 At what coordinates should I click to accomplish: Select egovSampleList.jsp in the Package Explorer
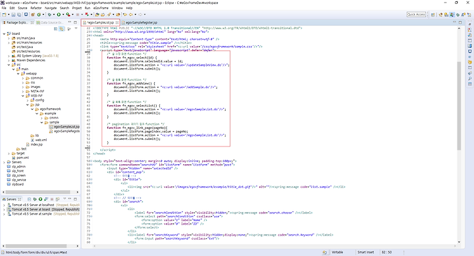pyautogui.click(x=65, y=127)
